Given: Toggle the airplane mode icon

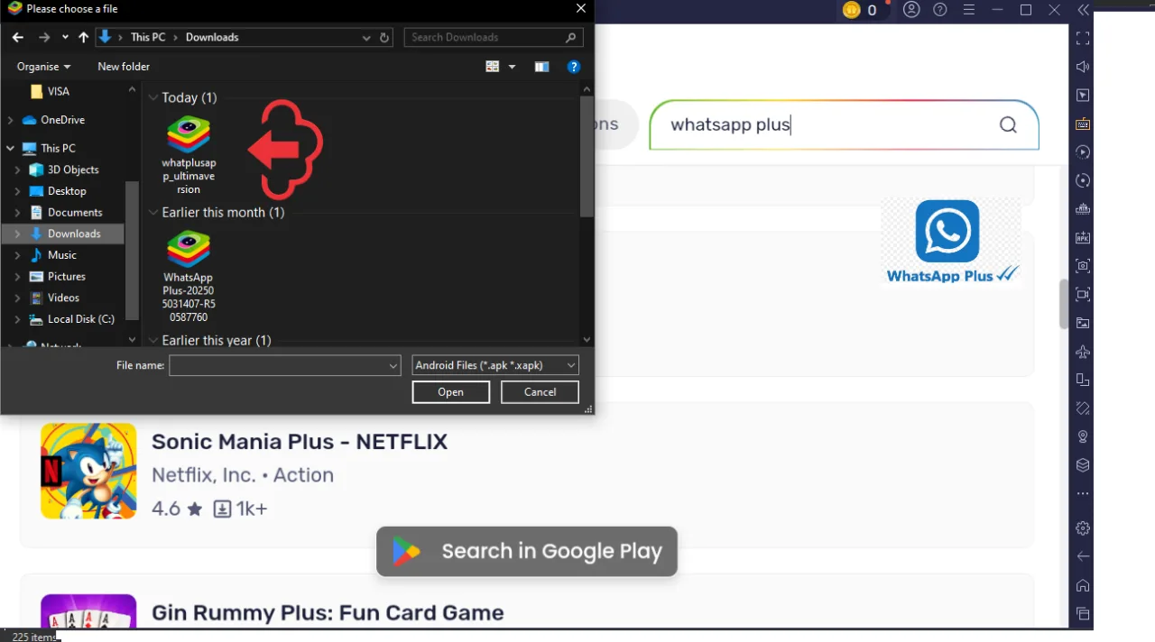Looking at the screenshot, I should pos(1083,352).
